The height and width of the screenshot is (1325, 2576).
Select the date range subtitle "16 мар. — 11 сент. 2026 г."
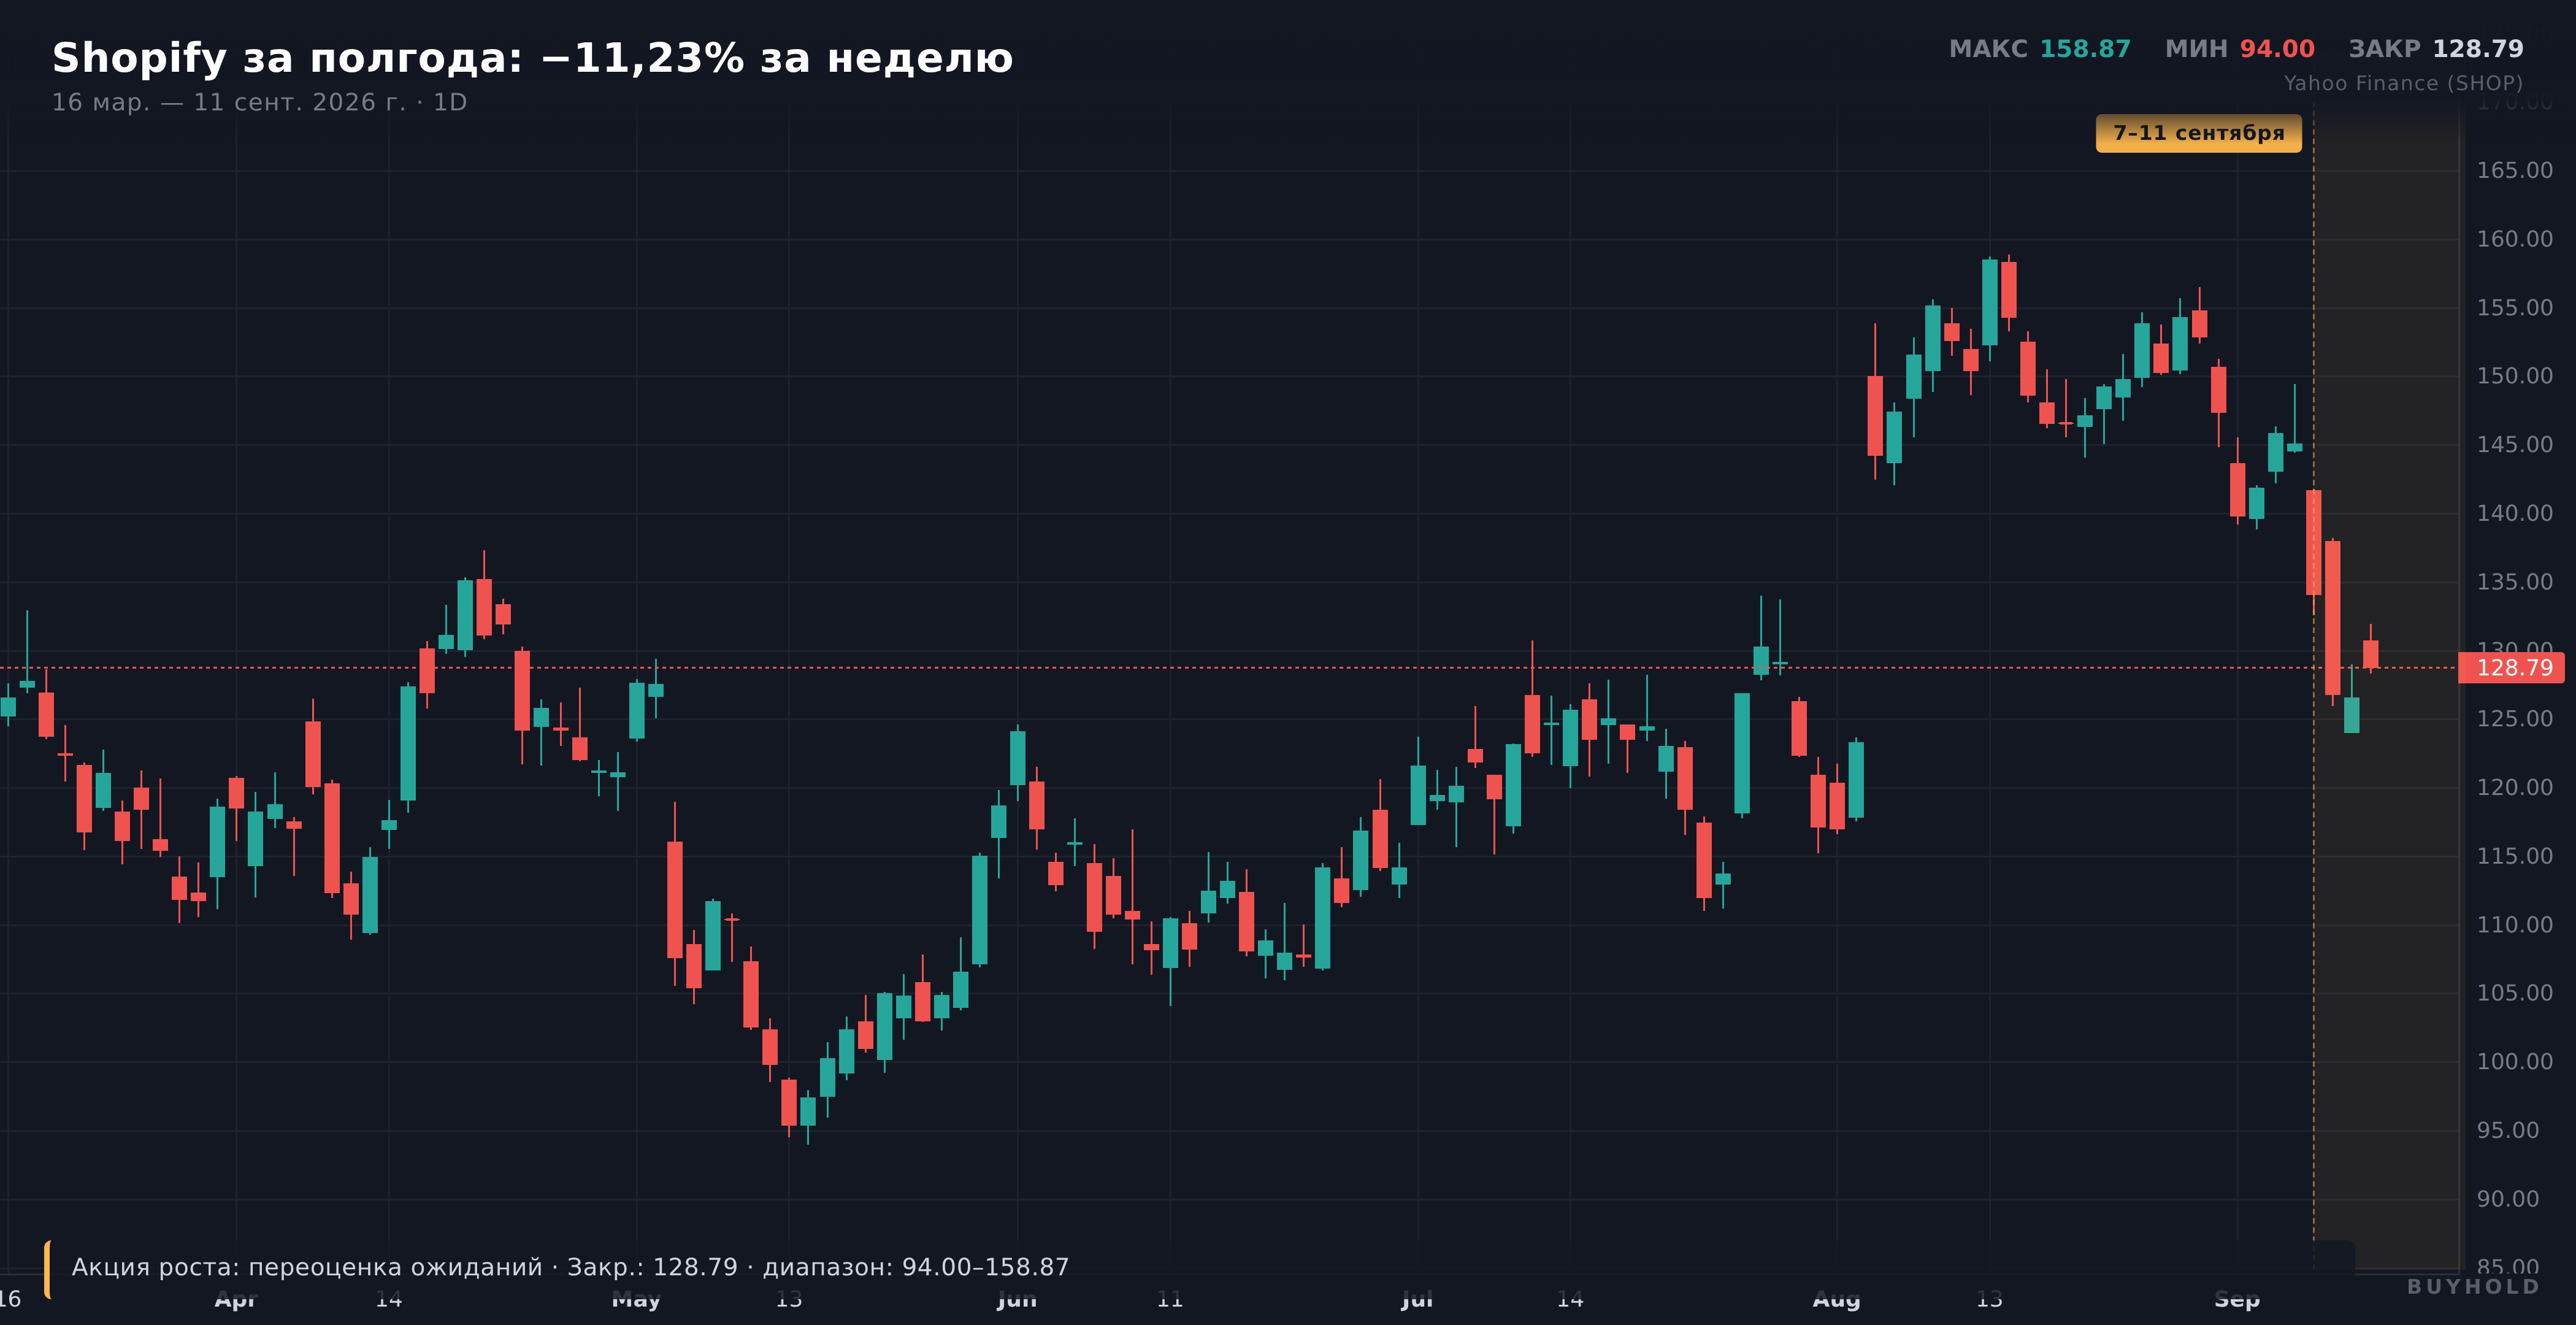[x=229, y=102]
